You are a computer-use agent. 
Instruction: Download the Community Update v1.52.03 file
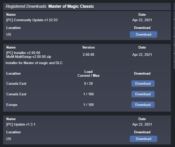point(143,35)
